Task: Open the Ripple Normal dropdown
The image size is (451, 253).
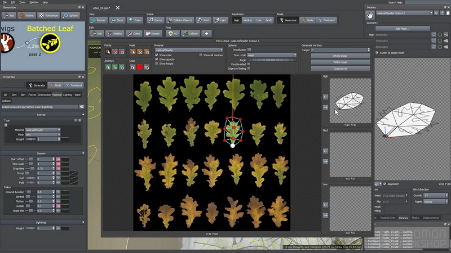Action: (x=436, y=202)
